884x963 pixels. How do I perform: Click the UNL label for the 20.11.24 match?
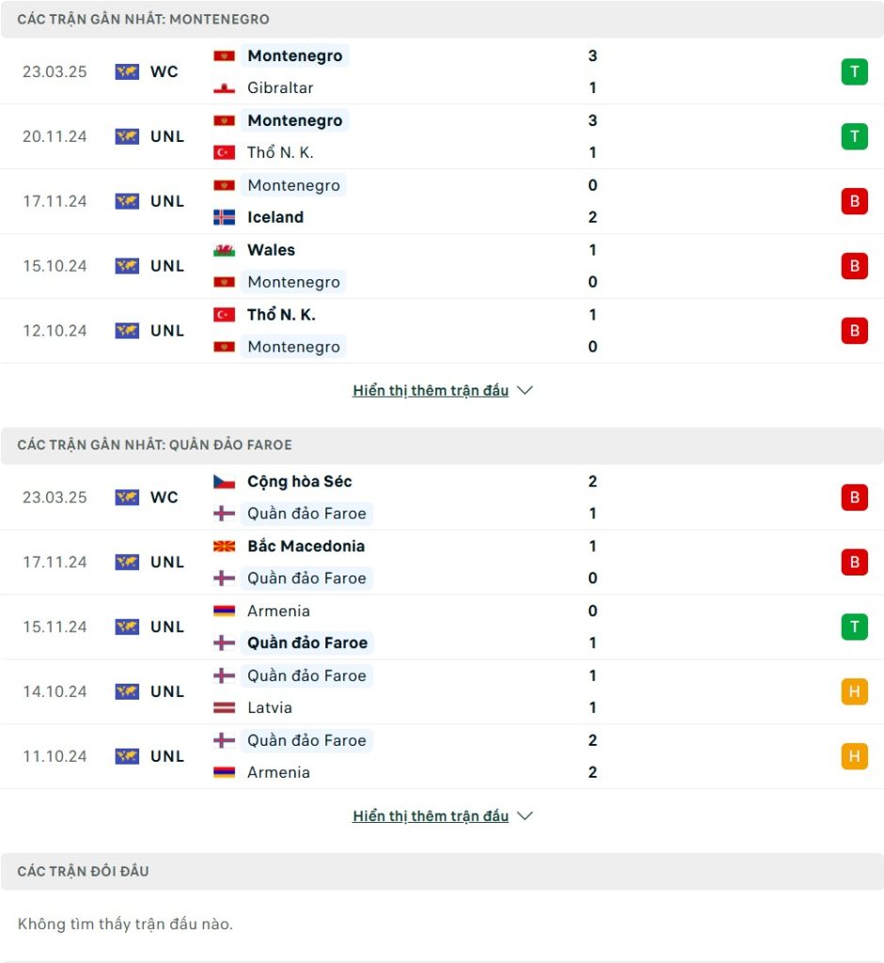[x=167, y=136]
